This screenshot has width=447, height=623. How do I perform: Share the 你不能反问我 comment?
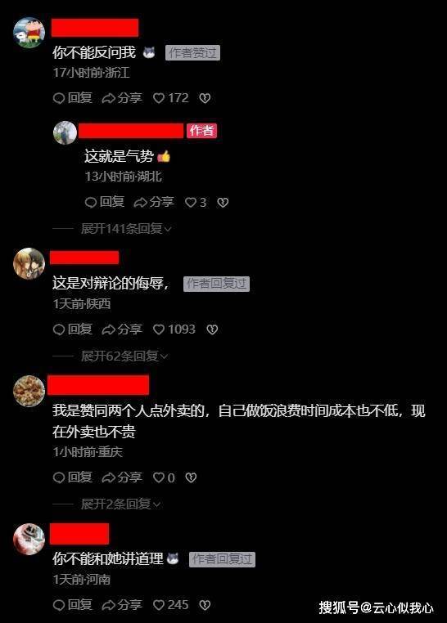point(122,98)
